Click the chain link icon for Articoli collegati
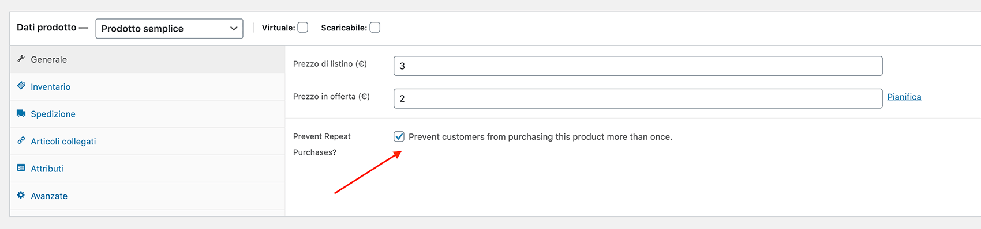Screen dimensions: 981x229 coord(21,140)
